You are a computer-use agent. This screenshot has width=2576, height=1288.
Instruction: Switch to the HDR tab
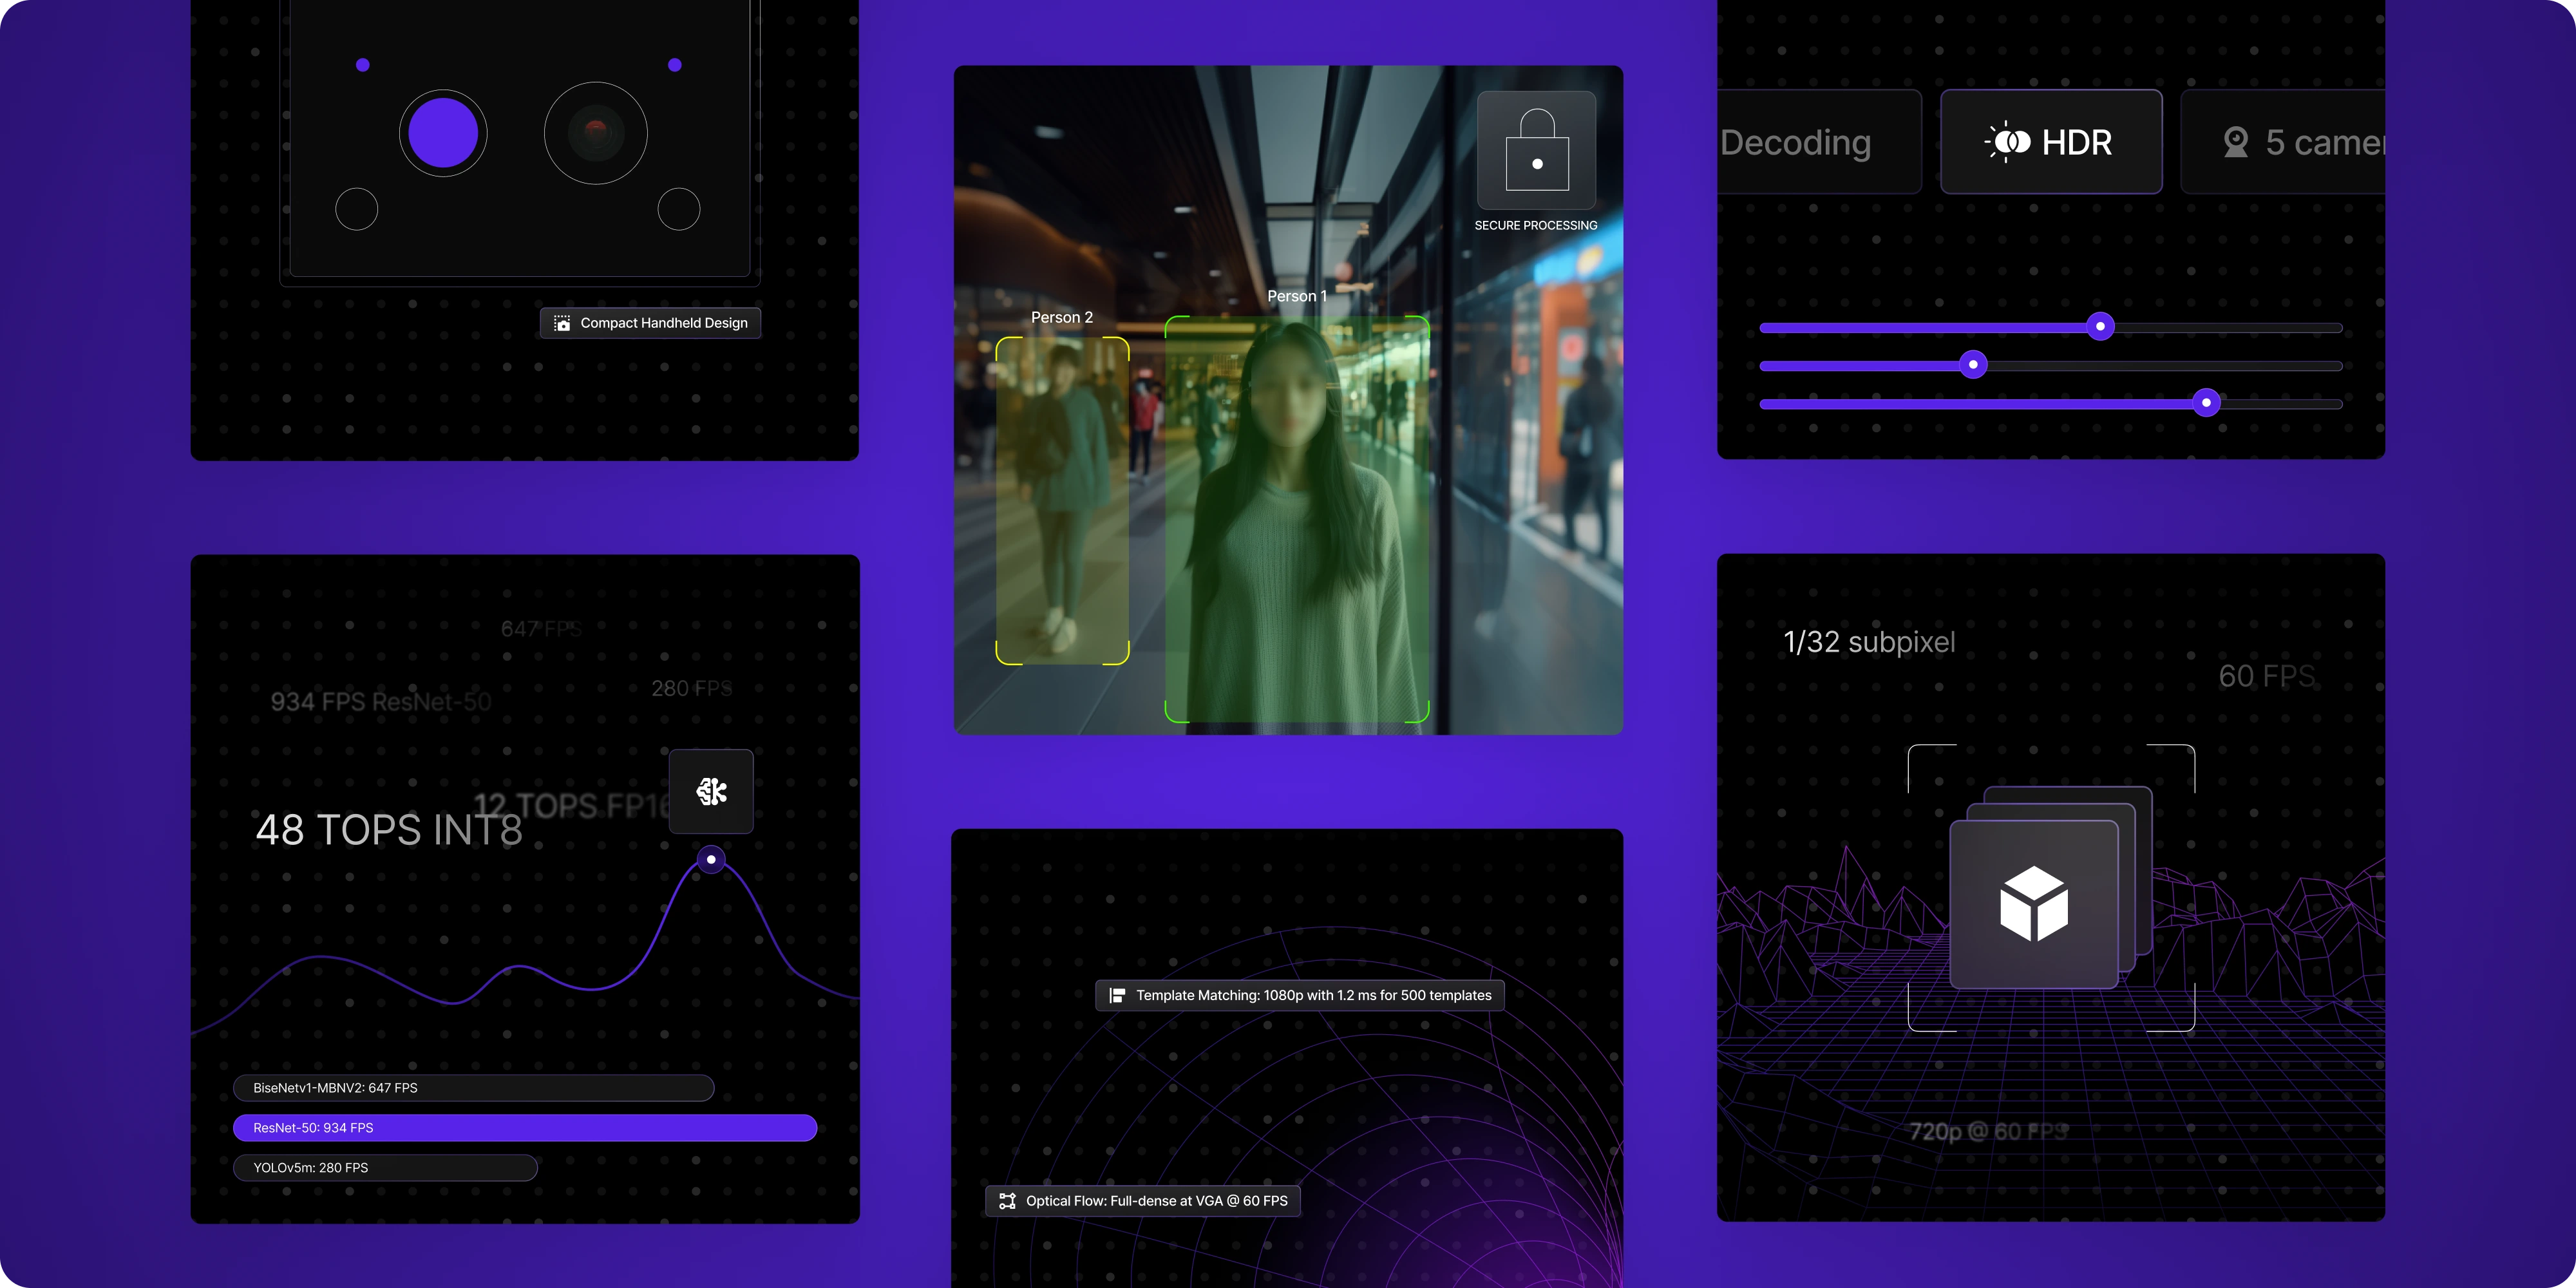pos(2051,142)
